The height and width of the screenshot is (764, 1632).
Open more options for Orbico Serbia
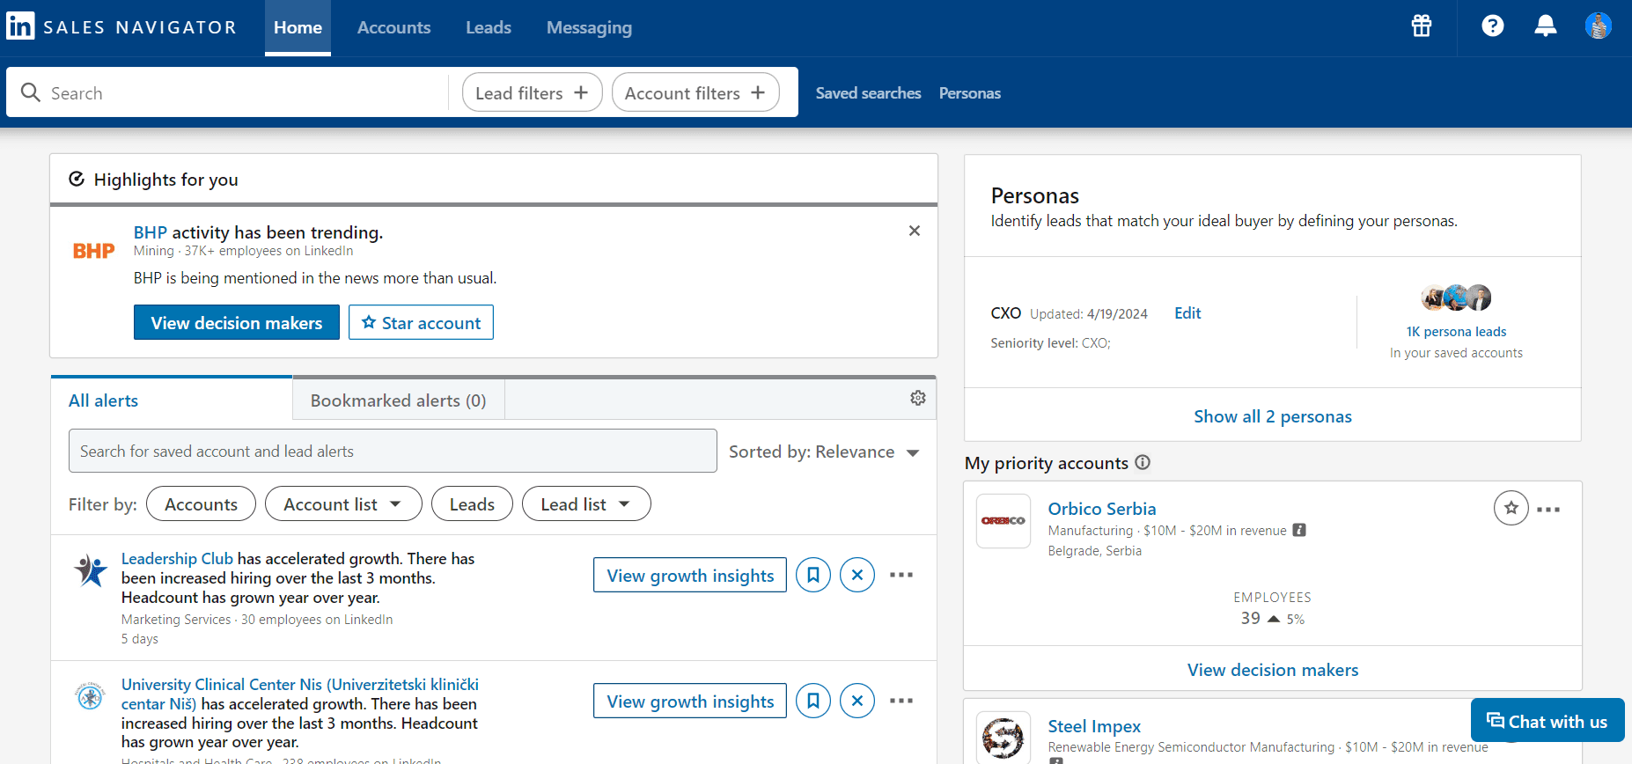click(1548, 510)
